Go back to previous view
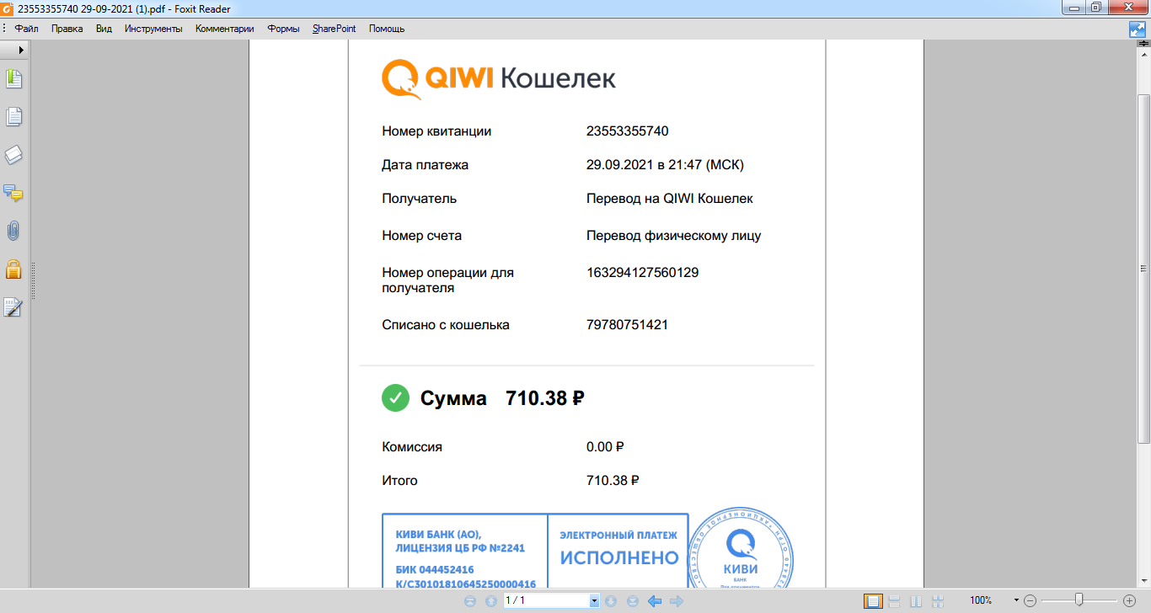 (x=654, y=601)
